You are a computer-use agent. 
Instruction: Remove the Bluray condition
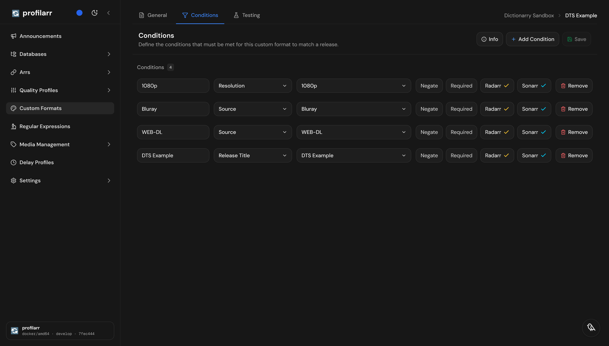coord(574,109)
